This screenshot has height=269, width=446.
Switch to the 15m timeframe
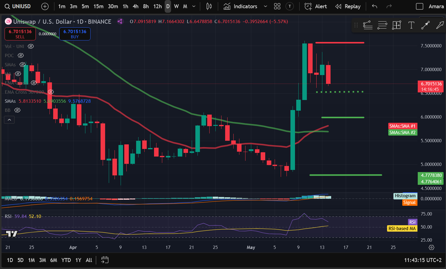(x=98, y=6)
